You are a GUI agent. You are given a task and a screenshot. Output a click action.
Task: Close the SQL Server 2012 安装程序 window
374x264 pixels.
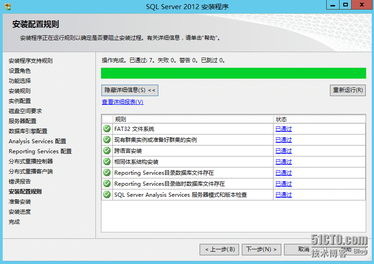coord(362,5)
